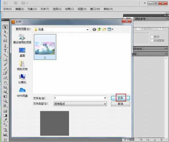Select the Column Graph tool
Viewport: 169px width, 142px height.
(x=5, y=134)
